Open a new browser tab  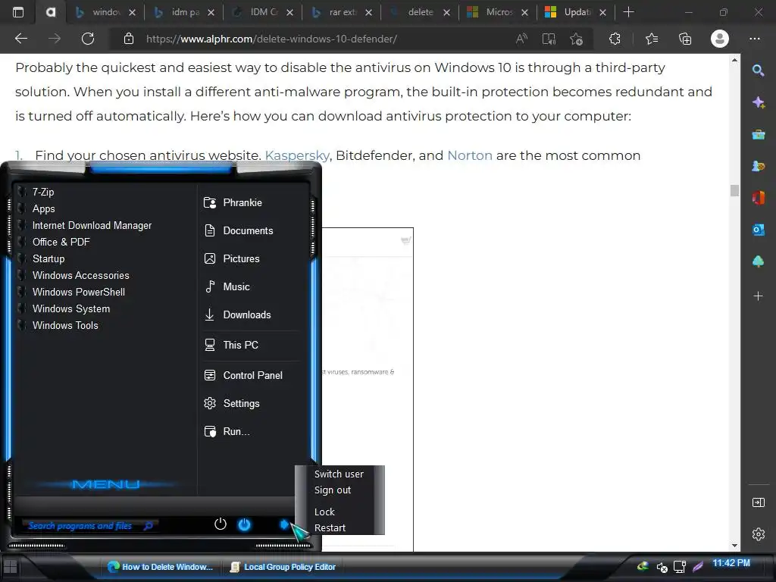[x=628, y=12]
